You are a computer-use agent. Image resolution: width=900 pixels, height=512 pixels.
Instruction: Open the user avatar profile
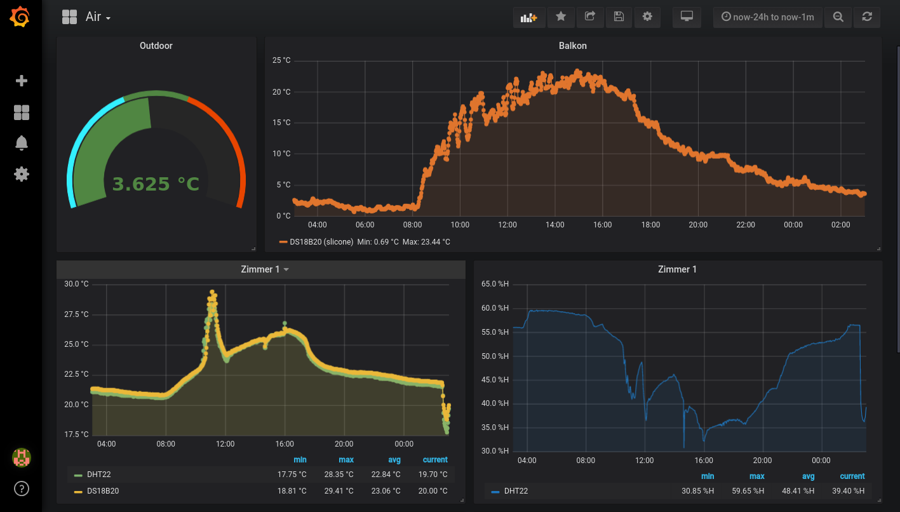(x=22, y=457)
